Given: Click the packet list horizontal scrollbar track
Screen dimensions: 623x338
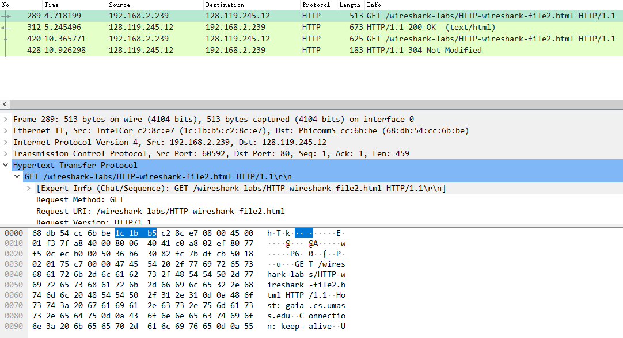Looking at the screenshot, I should point(316,105).
